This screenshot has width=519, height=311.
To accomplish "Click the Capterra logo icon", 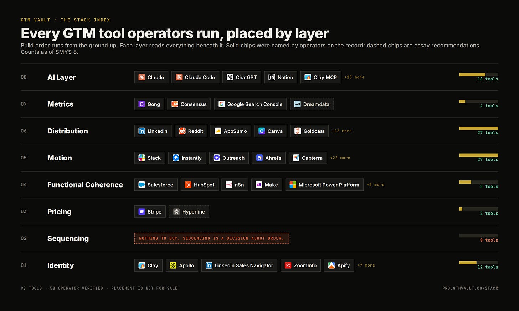I will click(x=296, y=158).
